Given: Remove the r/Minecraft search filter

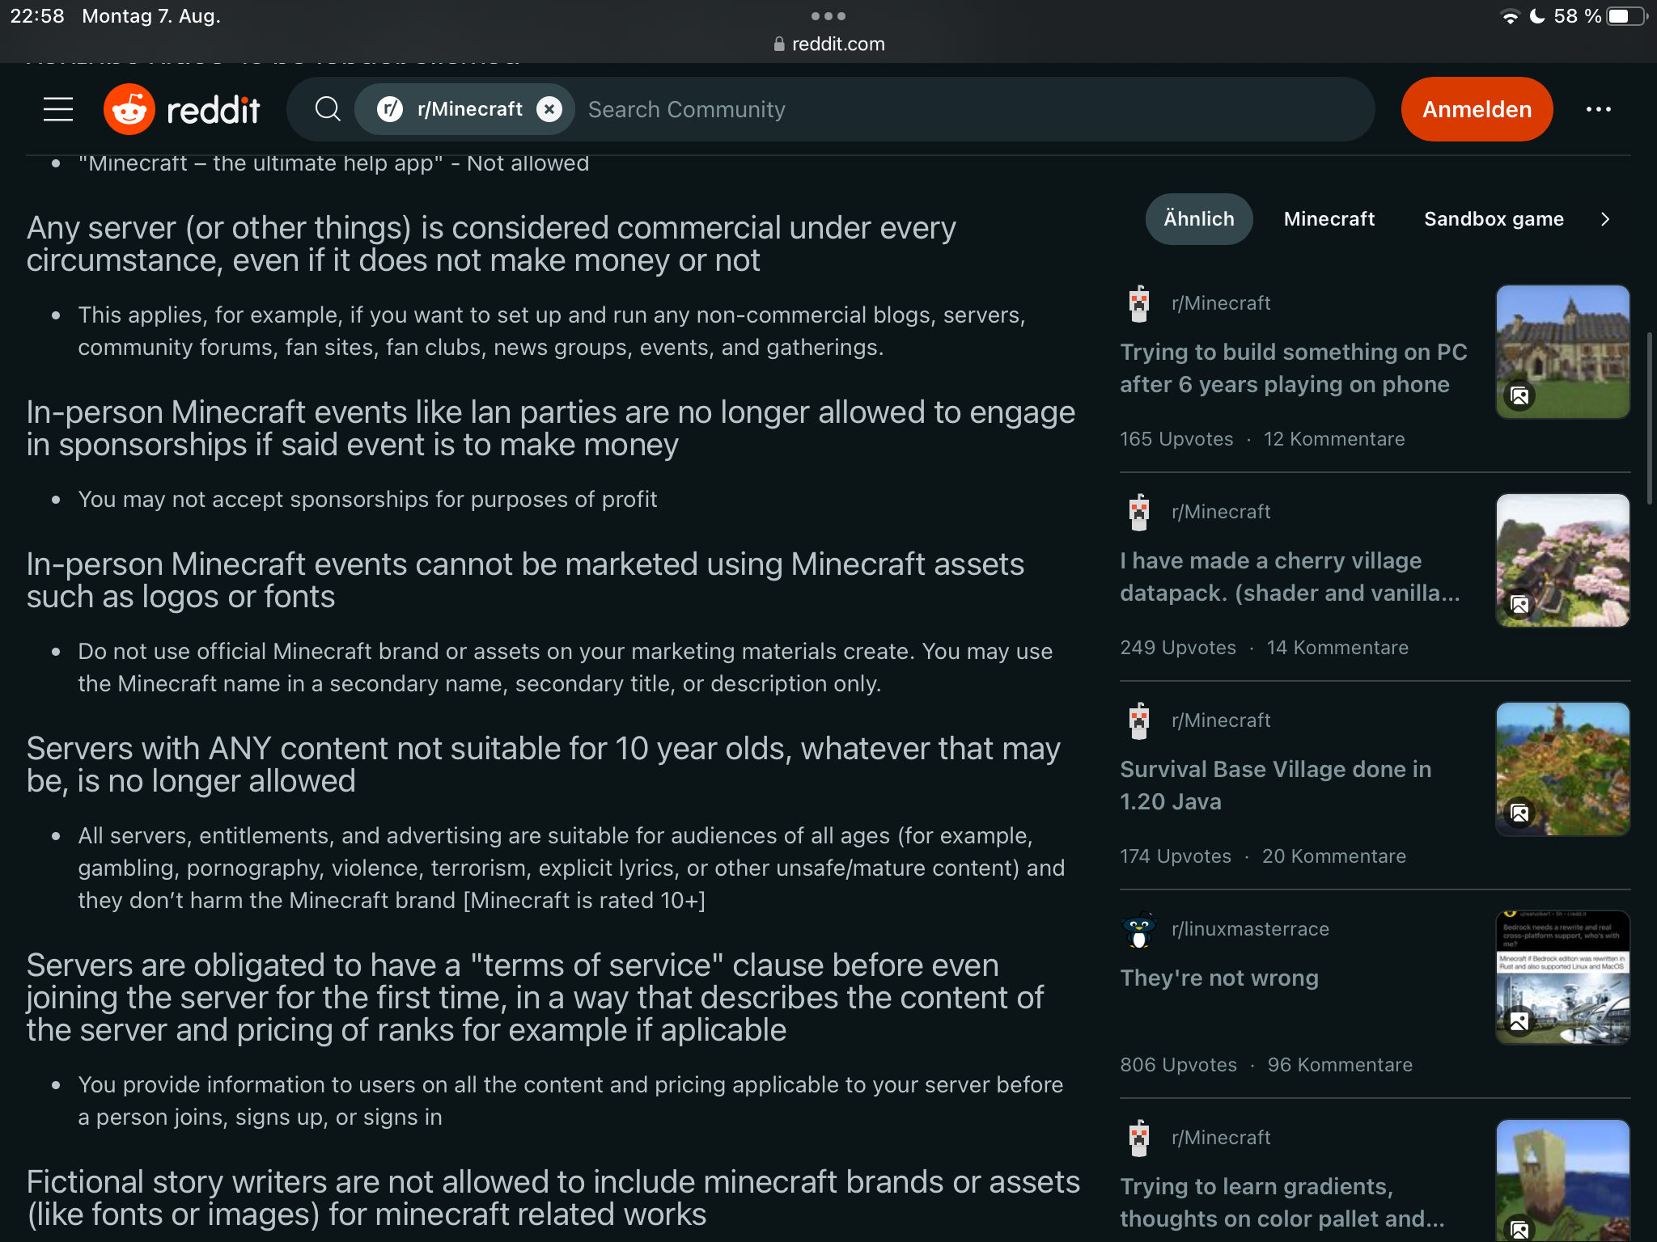Looking at the screenshot, I should pos(549,109).
